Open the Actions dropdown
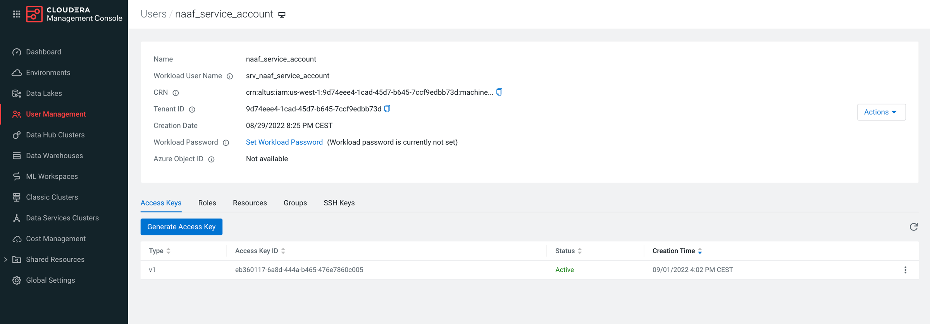The width and height of the screenshot is (930, 324). click(881, 112)
